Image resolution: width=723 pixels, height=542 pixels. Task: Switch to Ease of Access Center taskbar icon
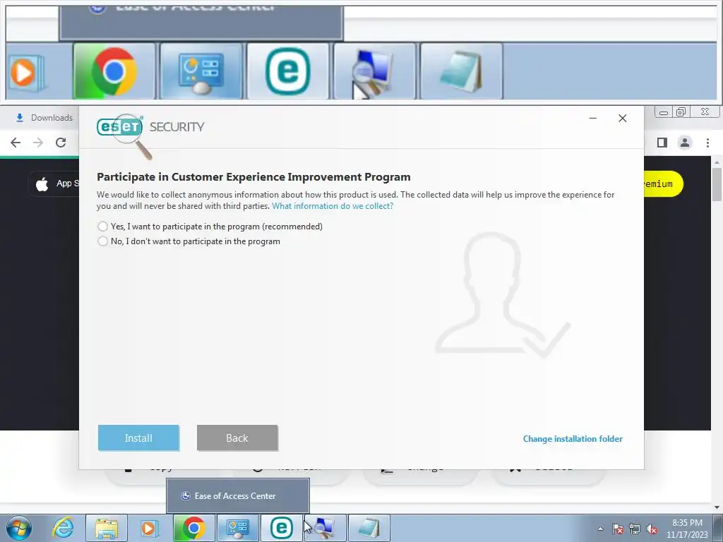[x=237, y=528]
